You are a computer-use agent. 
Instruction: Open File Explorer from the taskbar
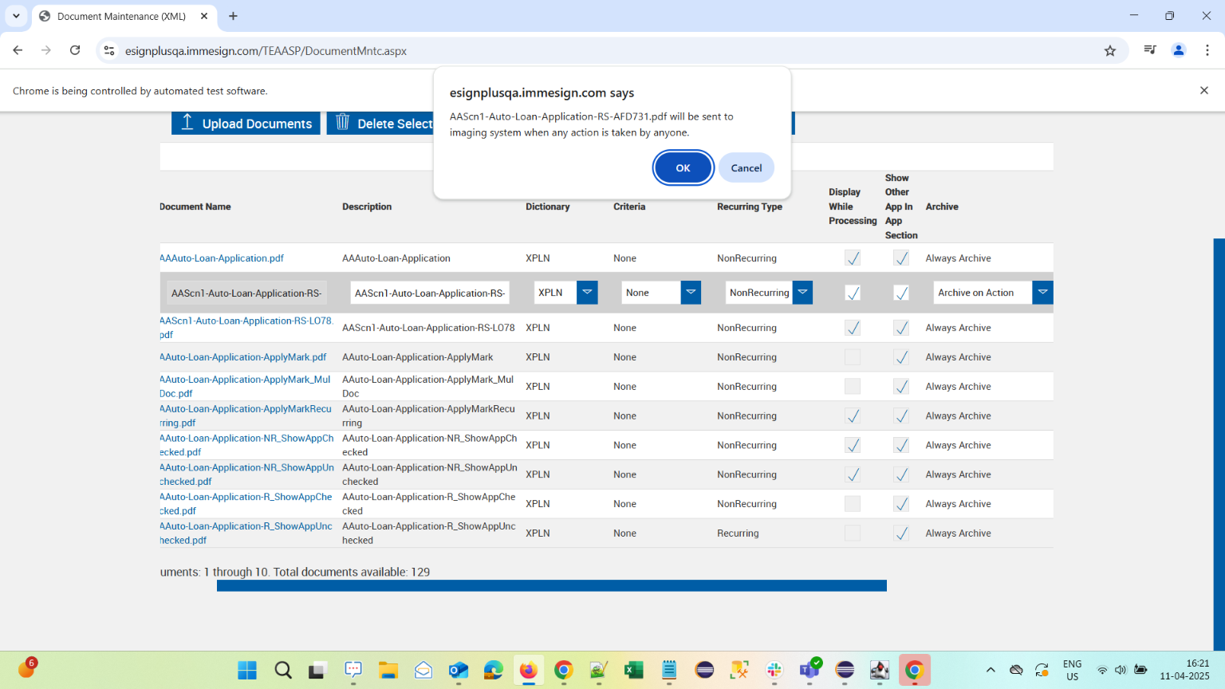[x=388, y=670]
